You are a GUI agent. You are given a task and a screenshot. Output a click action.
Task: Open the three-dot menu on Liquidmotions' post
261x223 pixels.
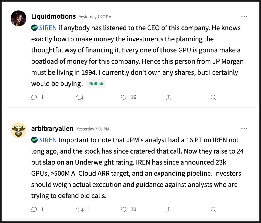click(x=244, y=16)
